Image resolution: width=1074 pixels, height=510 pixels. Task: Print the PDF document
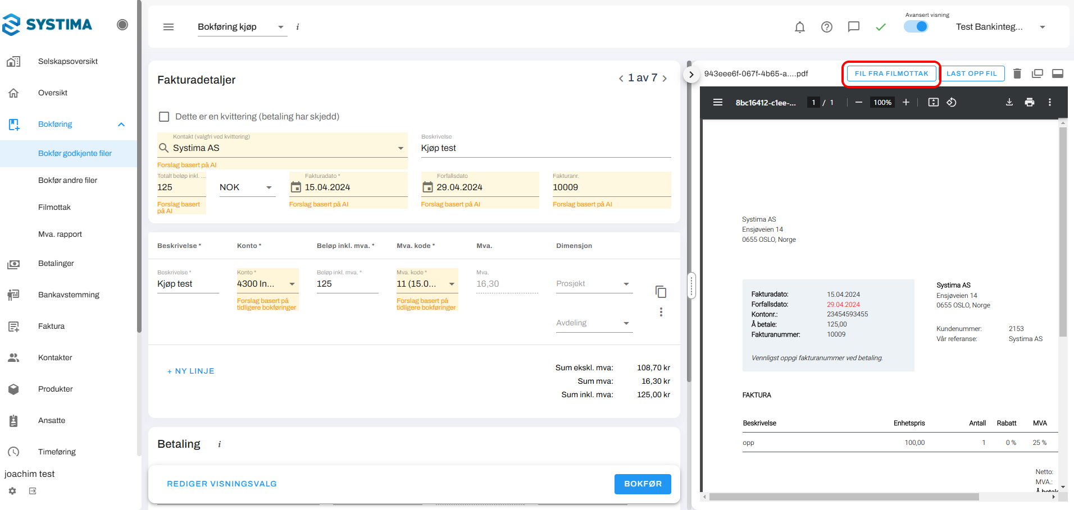pos(1030,102)
